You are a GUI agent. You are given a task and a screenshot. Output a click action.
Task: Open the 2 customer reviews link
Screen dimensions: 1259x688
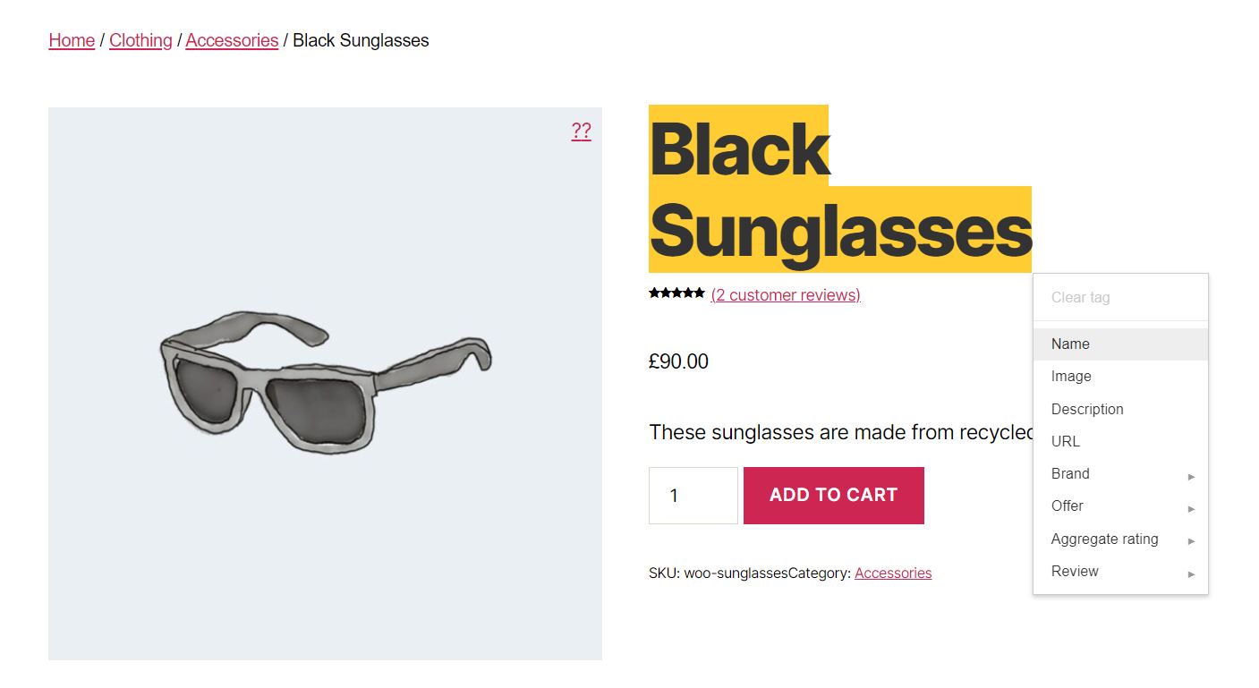tap(785, 295)
